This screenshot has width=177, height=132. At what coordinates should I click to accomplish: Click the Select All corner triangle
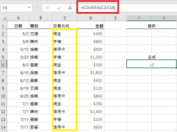(x=4, y=18)
